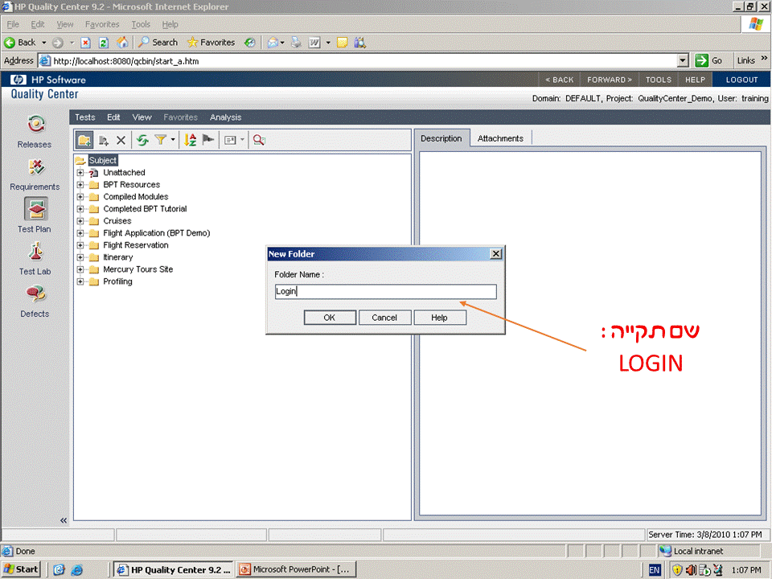
Task: Click the Find folder/test search icon
Action: (260, 140)
